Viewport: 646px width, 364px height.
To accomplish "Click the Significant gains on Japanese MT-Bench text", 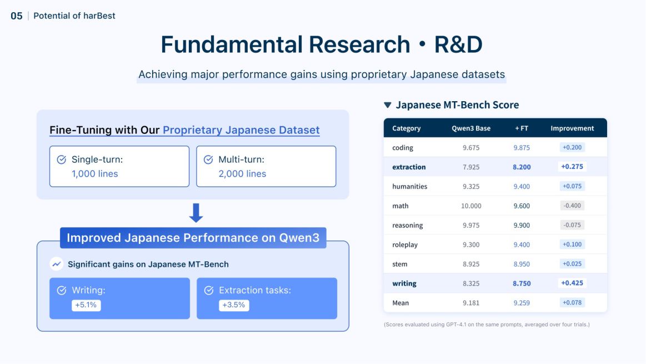I will (x=148, y=264).
